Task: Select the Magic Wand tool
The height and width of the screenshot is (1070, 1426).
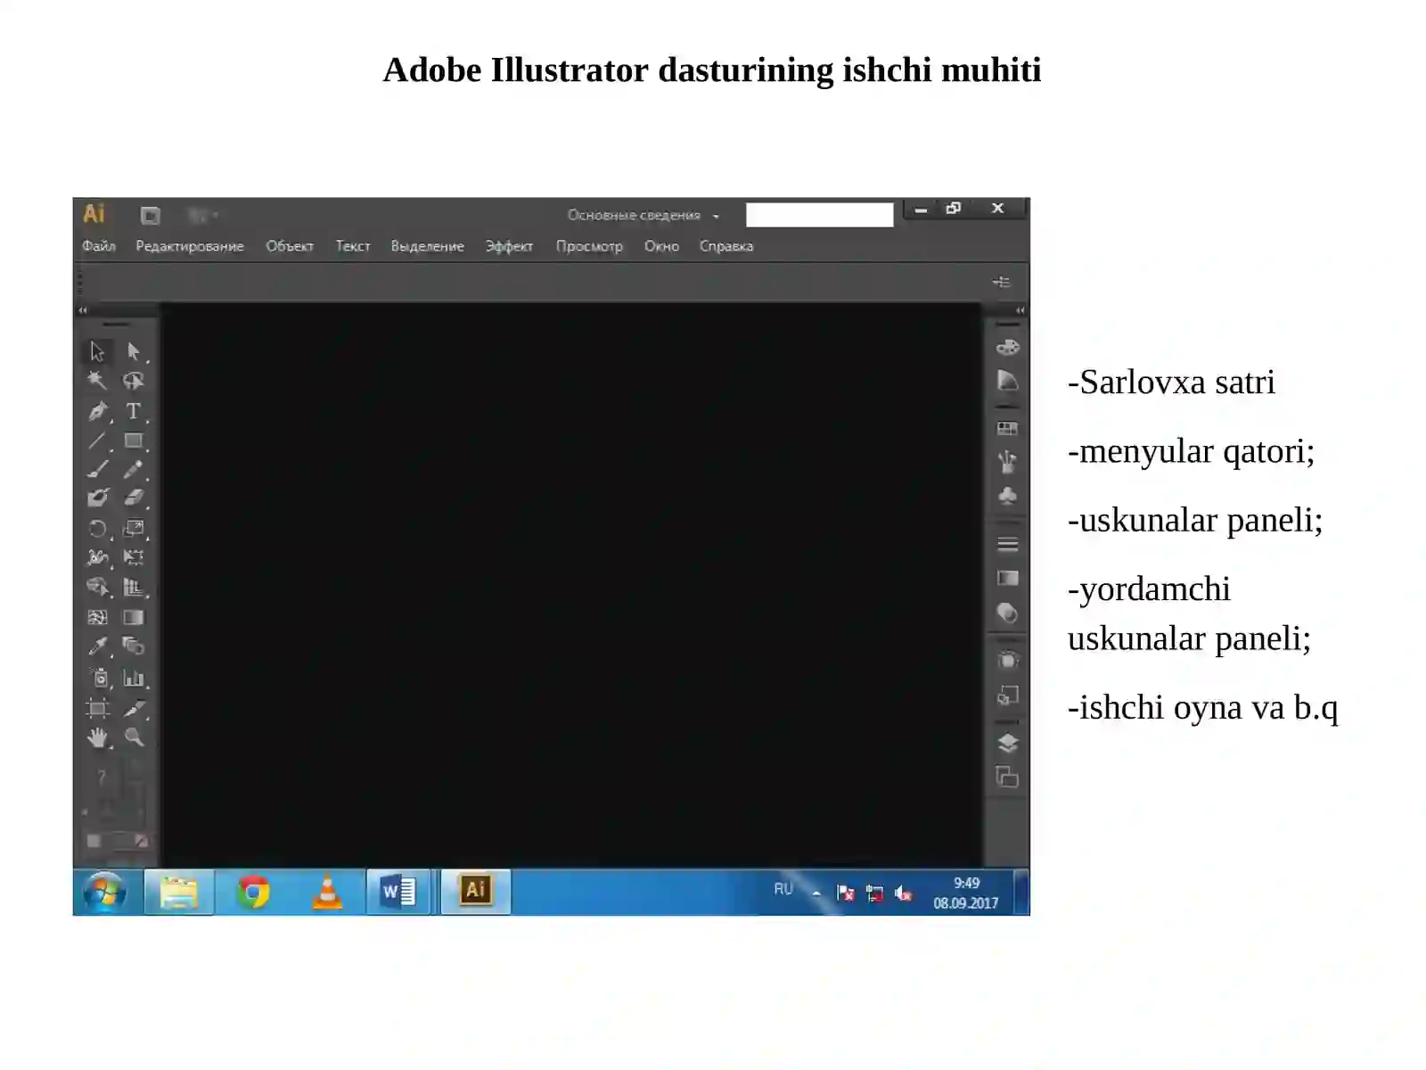Action: 97,382
